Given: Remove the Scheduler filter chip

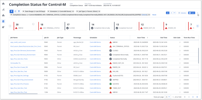Looking at the screenshot, I should point(73,11).
